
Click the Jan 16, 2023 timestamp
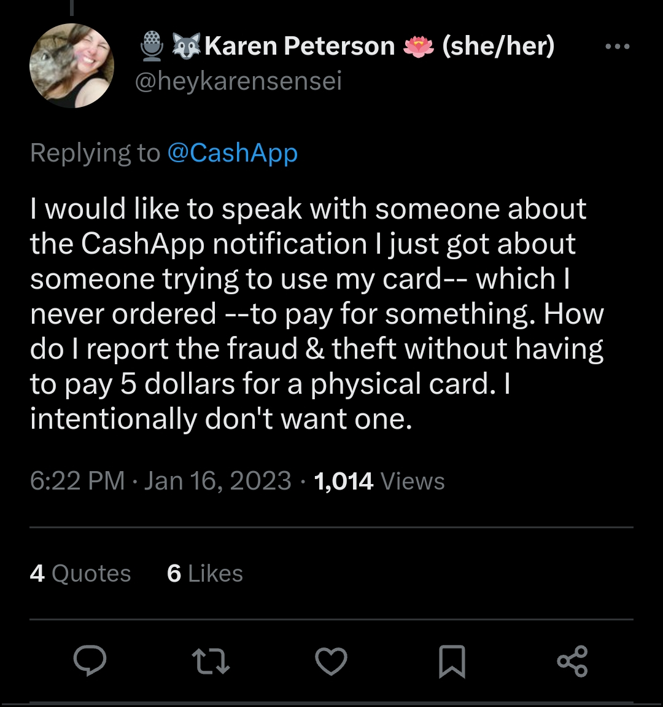click(x=216, y=480)
